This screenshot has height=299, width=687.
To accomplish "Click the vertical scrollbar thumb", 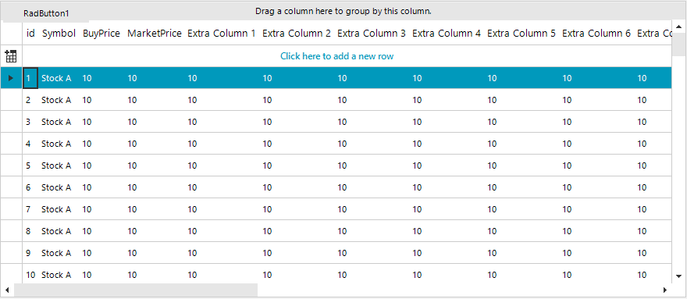I will pyautogui.click(x=678, y=44).
